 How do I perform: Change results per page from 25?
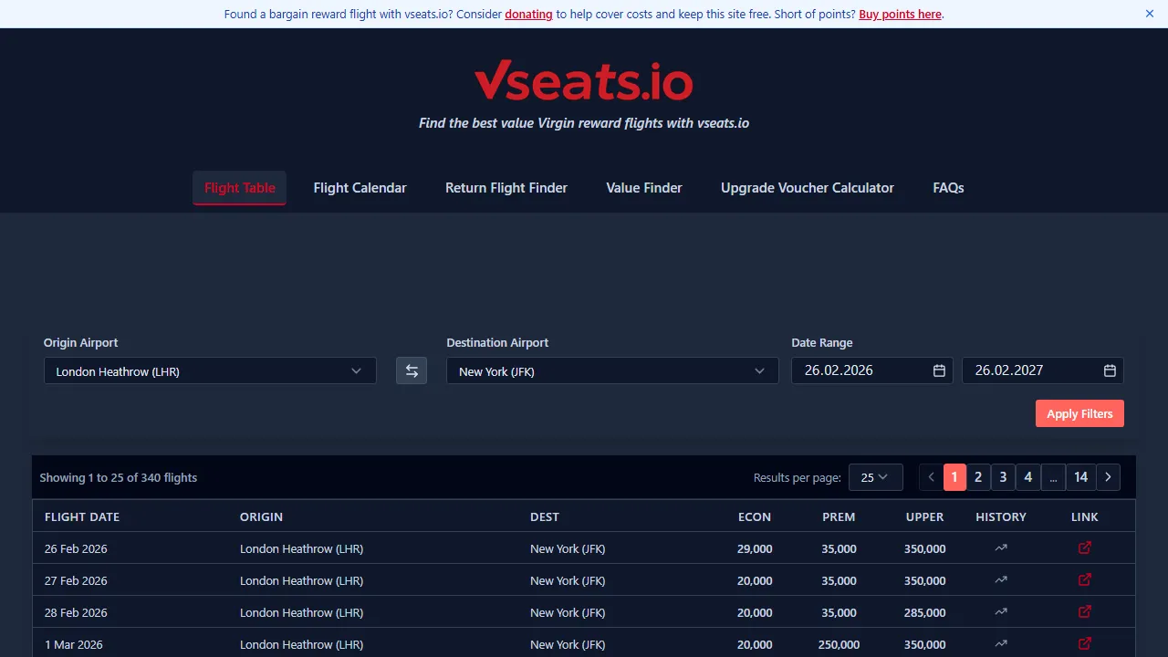click(875, 476)
